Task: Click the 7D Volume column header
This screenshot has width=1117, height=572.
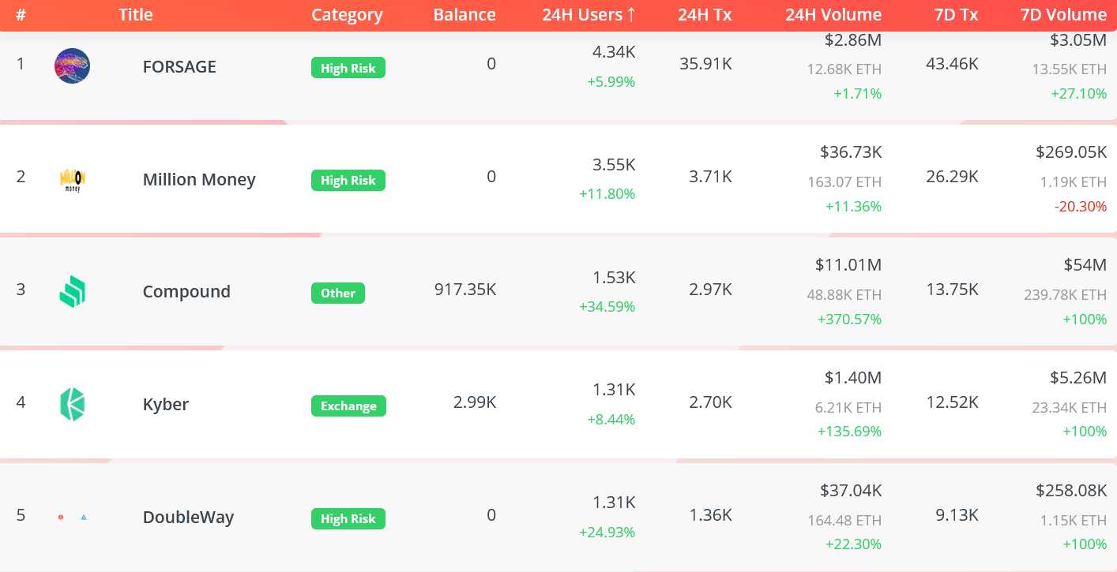Action: pyautogui.click(x=1064, y=15)
